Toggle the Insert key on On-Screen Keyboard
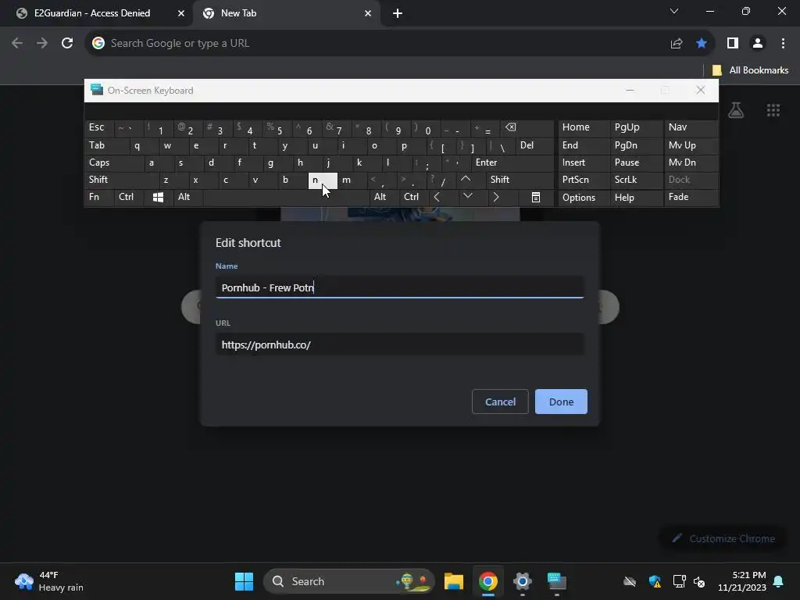 point(584,162)
